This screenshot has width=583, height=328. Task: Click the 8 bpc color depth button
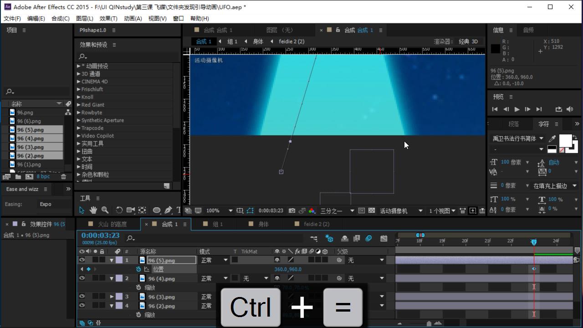[43, 177]
